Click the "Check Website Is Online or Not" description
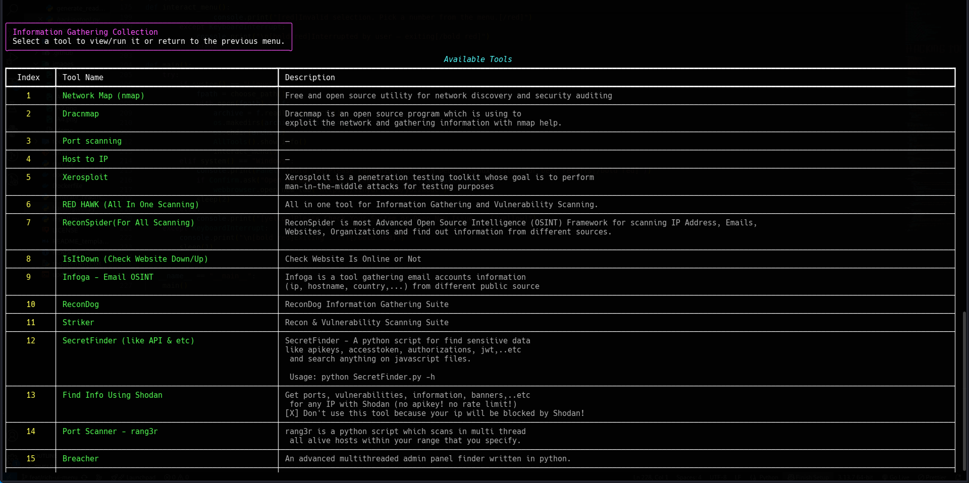This screenshot has height=483, width=969. coord(353,259)
